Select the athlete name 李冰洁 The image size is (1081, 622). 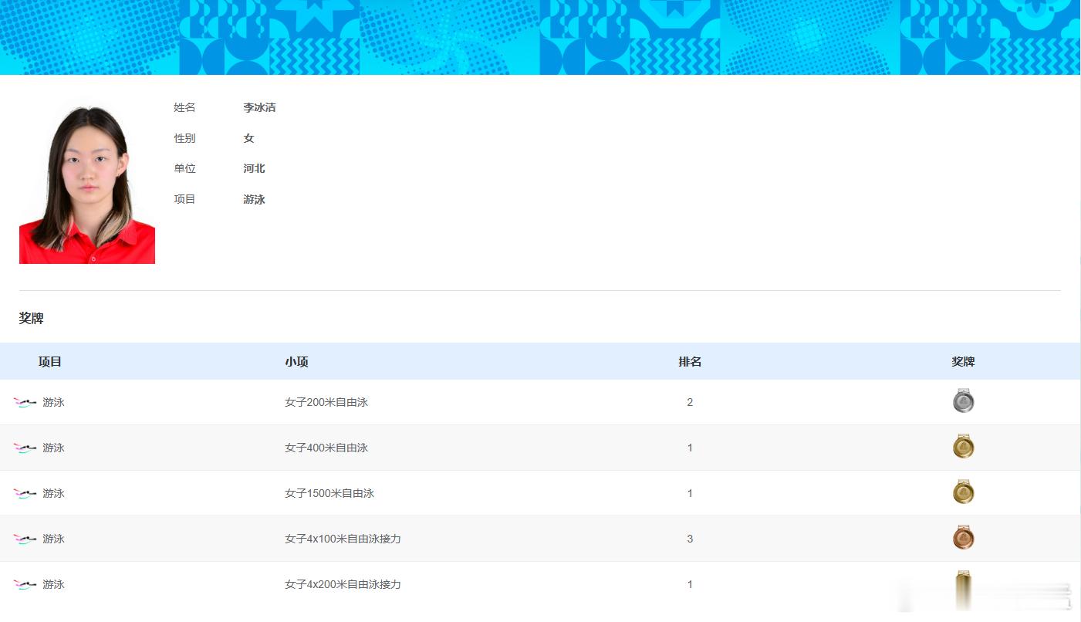tap(259, 107)
